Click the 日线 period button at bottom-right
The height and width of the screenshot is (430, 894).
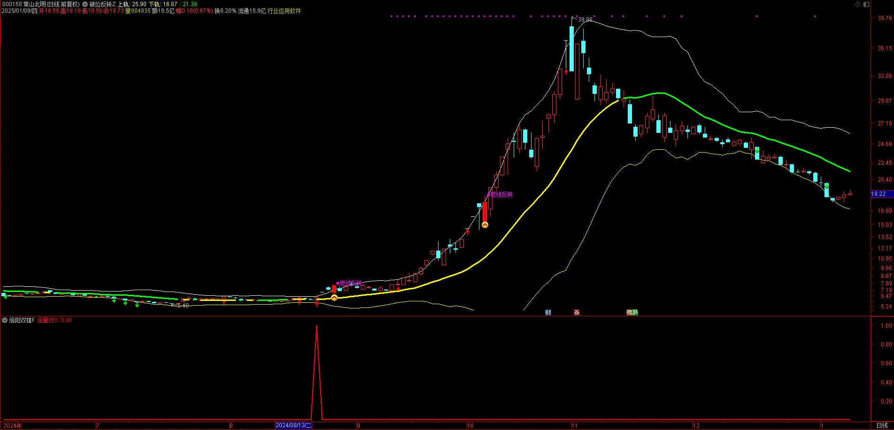882,425
